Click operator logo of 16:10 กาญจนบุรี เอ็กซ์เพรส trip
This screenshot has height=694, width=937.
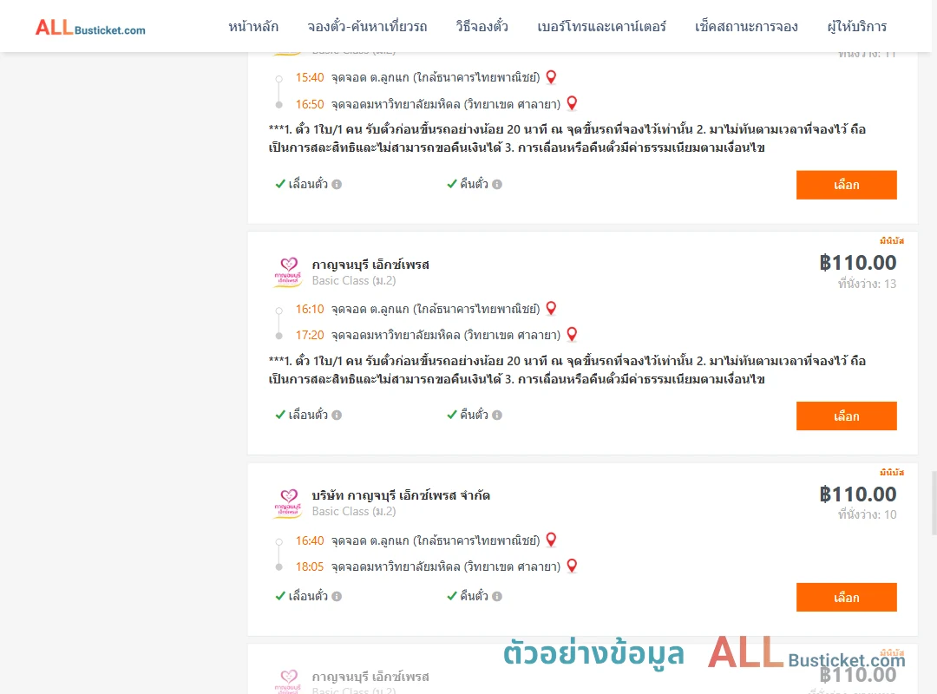tap(288, 272)
